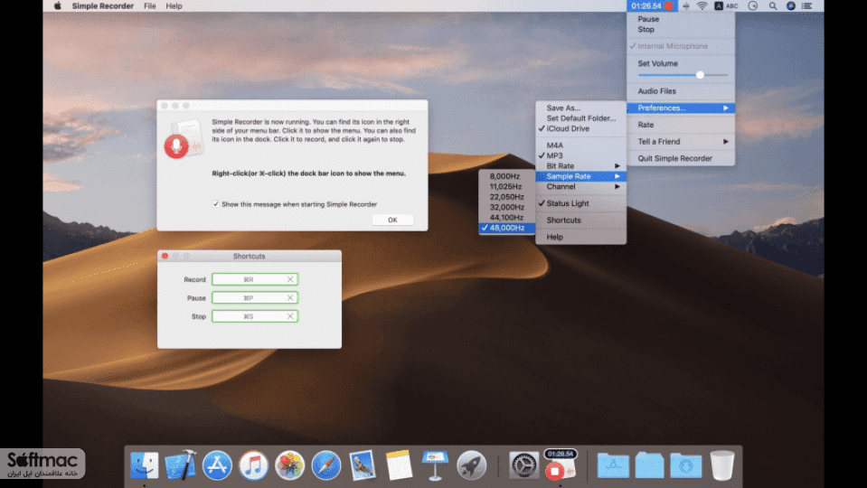This screenshot has height=488, width=867.
Task: Clear the Pause shortcut with its X
Action: click(x=289, y=298)
